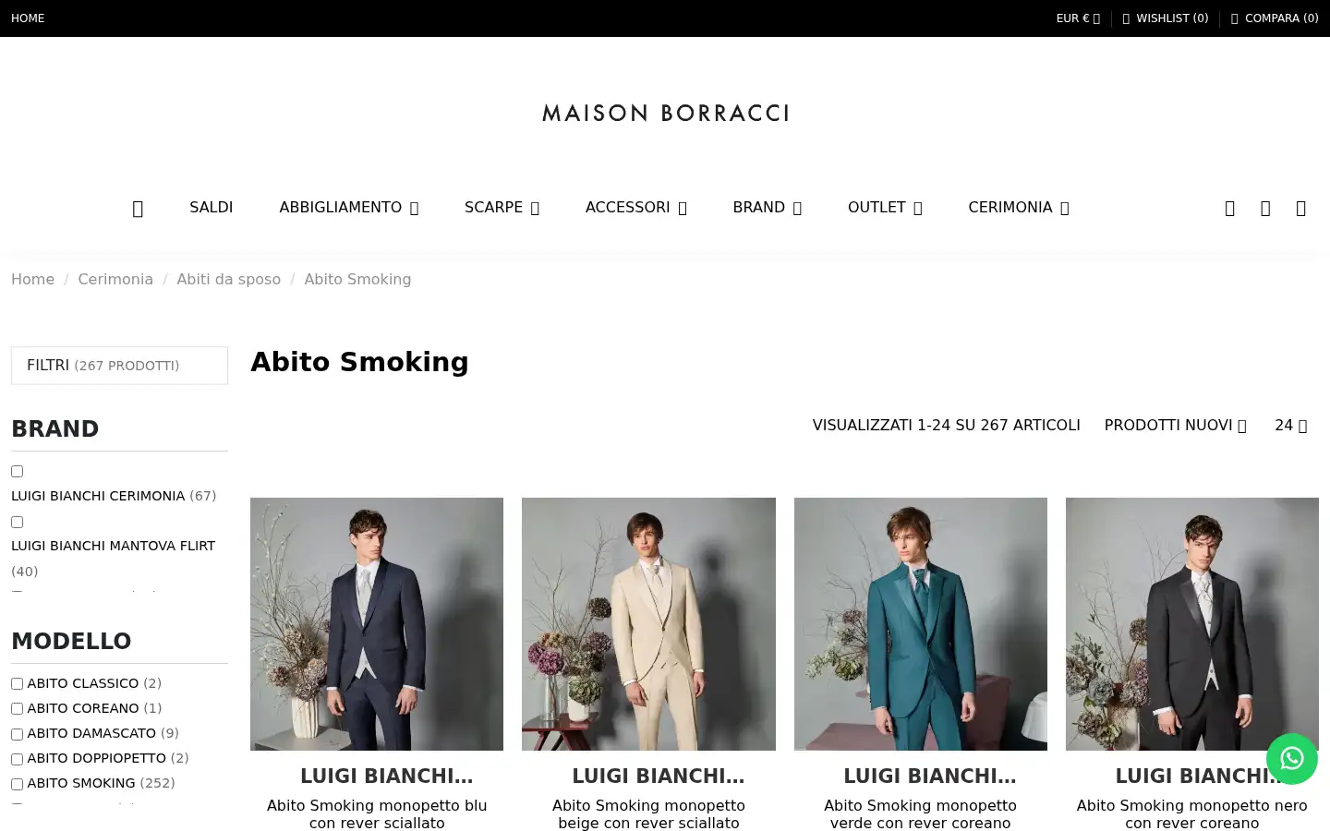Open the beige smoking suit product image
This screenshot has height=831, width=1330.
coord(648,624)
